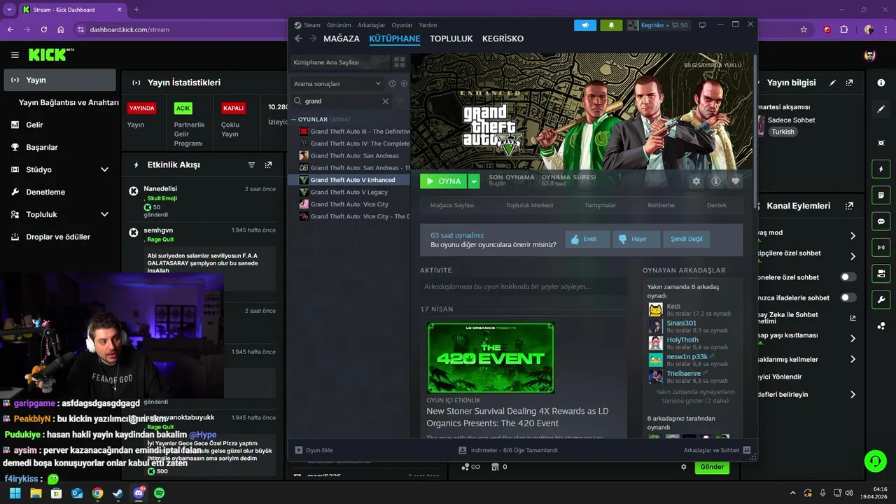Image resolution: width=896 pixels, height=504 pixels.
Task: Open Arkadaşlar menu in Steam
Action: (371, 25)
